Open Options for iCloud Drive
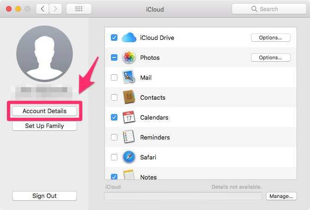310x210 pixels. pyautogui.click(x=271, y=38)
